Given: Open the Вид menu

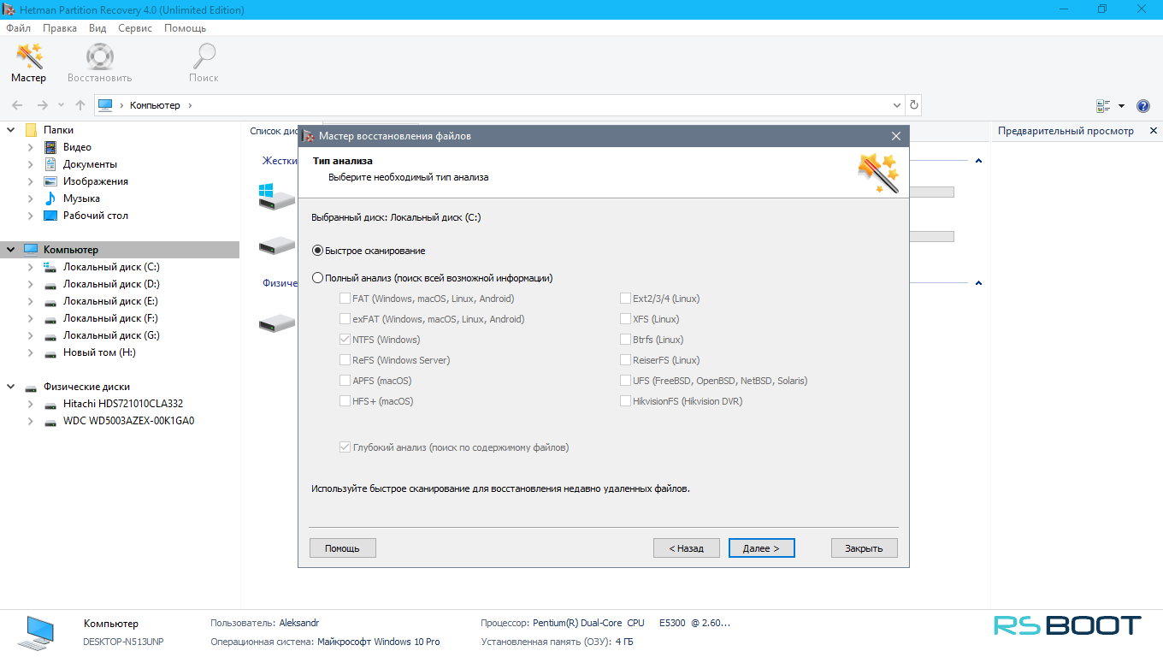Looking at the screenshot, I should [x=97, y=28].
